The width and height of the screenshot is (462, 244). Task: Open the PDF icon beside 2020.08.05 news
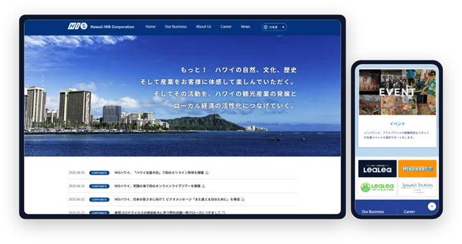pos(207,173)
